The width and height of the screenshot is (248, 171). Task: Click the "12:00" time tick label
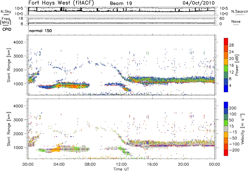click(x=121, y=165)
